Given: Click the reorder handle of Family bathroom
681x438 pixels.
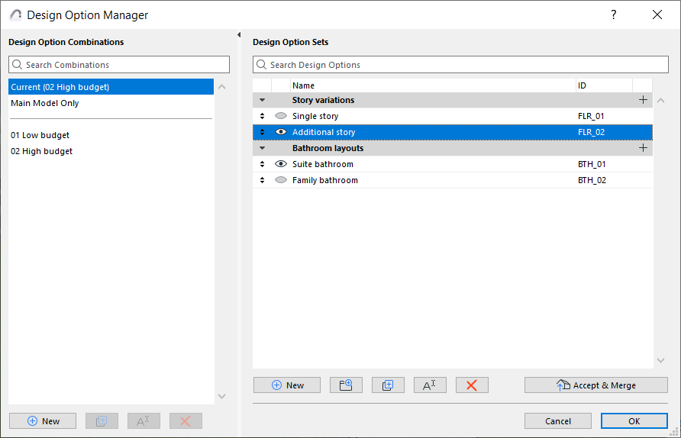Looking at the screenshot, I should (x=262, y=180).
